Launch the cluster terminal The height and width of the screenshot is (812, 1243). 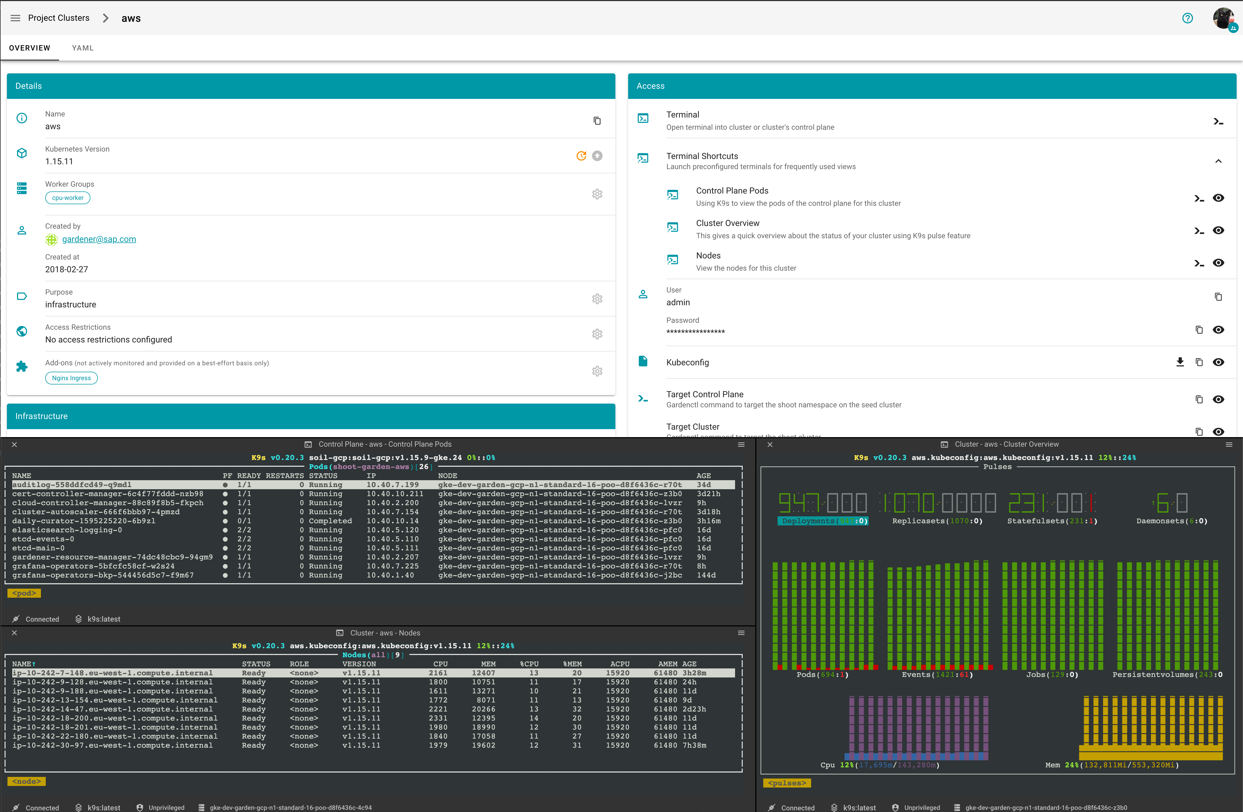point(1218,121)
